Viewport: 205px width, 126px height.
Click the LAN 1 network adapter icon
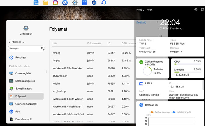pyautogui.click(x=141, y=83)
